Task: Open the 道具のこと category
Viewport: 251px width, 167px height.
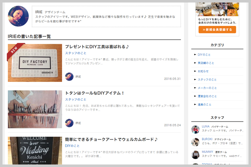Action: coord(205,104)
